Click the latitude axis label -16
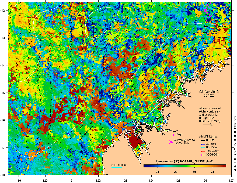This screenshot has width=237, height=183. (x=3, y=120)
